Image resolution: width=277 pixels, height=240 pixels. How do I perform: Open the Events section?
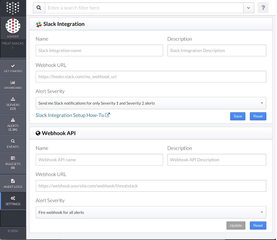(x=13, y=144)
